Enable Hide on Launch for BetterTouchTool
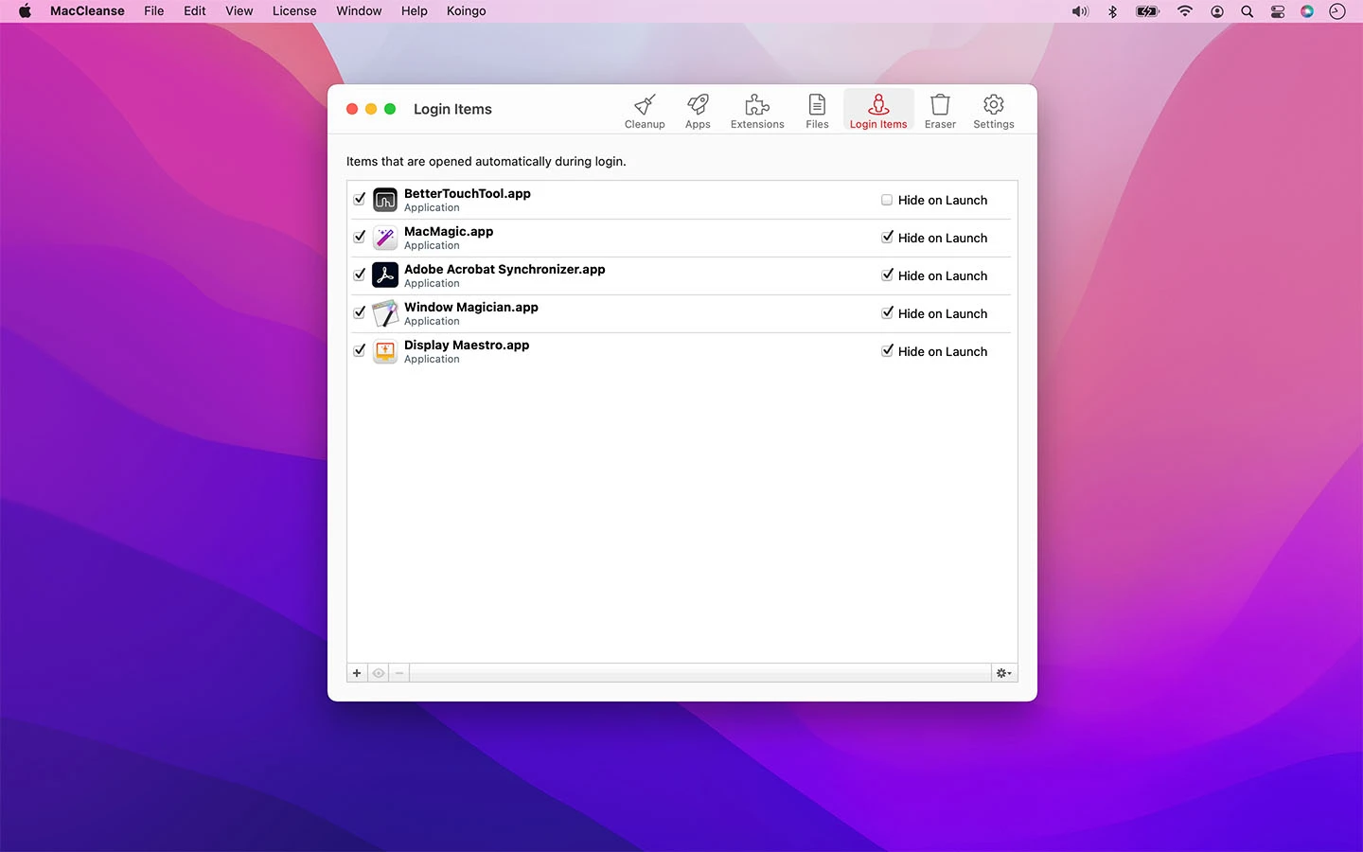 click(887, 200)
